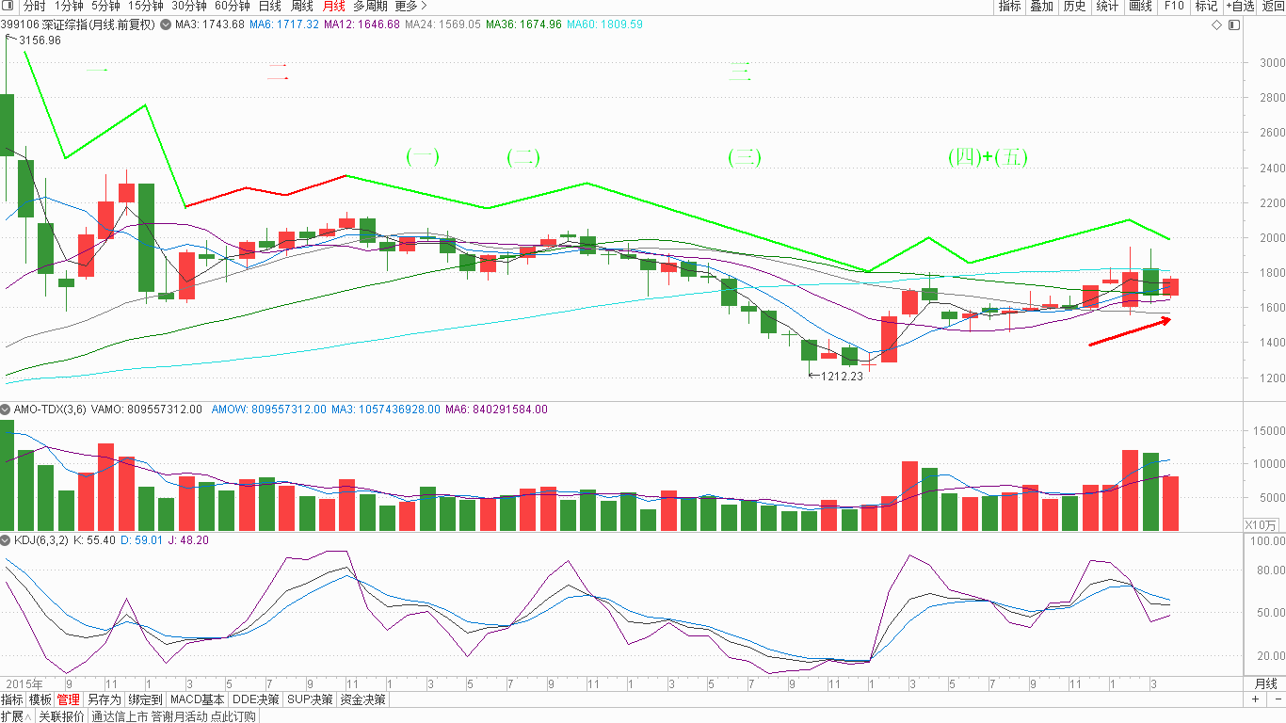Select the 15分钟 period

point(146,6)
